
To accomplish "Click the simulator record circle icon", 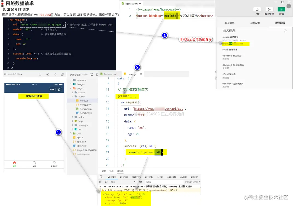I will [48, 74].
